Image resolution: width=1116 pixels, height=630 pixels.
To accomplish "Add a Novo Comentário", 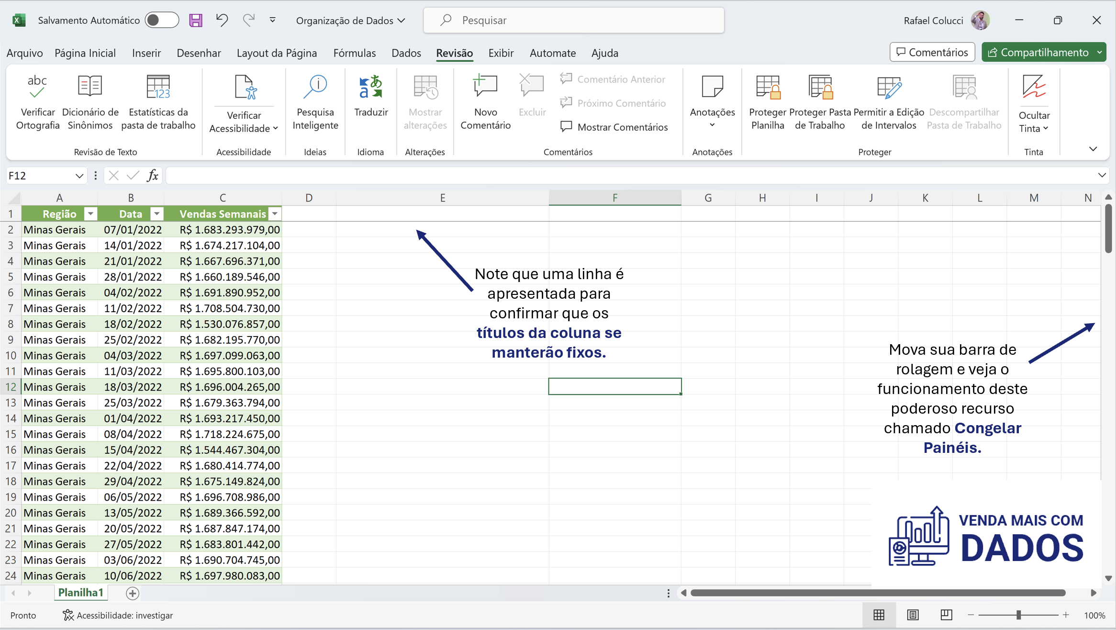I will pos(485,102).
